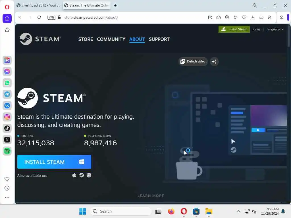Click LEARN MORE link
Screen dimensions: 291x218
click(x=151, y=196)
